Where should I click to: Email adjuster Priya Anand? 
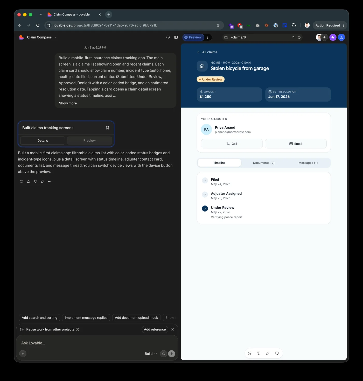pos(296,144)
